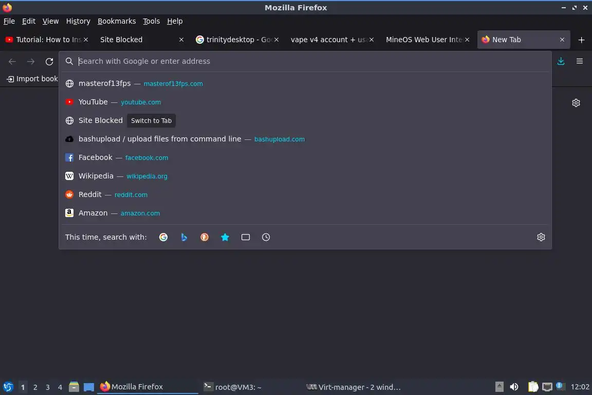Close the New Tab tab
This screenshot has width=592, height=395.
pyautogui.click(x=562, y=40)
